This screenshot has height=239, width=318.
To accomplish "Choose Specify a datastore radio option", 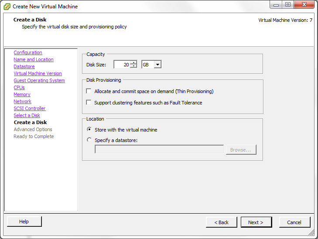I will coord(89,140).
